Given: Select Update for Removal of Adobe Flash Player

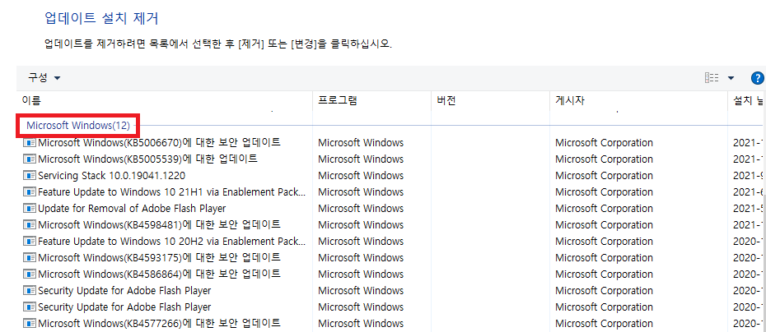Looking at the screenshot, I should pyautogui.click(x=132, y=209).
